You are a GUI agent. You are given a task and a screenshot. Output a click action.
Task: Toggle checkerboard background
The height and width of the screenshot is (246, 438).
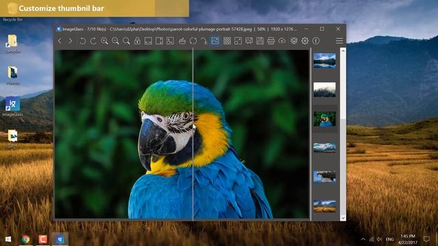(227, 41)
